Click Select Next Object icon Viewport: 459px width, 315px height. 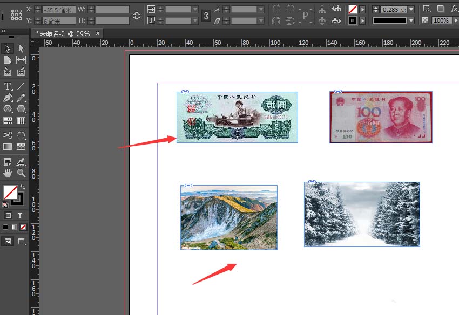pyautogui.click(x=336, y=20)
